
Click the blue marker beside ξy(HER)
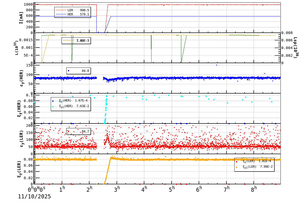[x=53, y=101]
